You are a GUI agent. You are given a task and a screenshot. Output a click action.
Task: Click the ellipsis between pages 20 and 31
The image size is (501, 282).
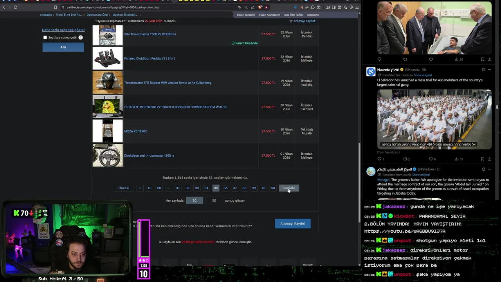[x=168, y=188]
